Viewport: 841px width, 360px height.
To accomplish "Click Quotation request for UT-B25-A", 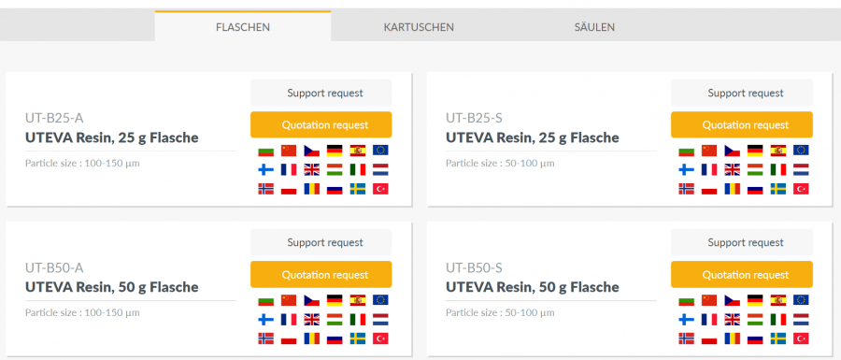I will click(x=321, y=125).
